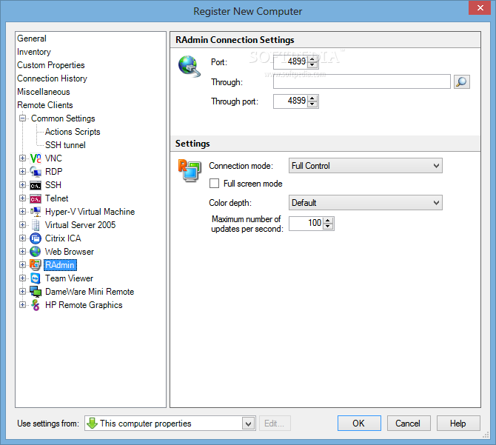Decrease the Through port value
Screen dimensions: 496x445
click(x=312, y=104)
